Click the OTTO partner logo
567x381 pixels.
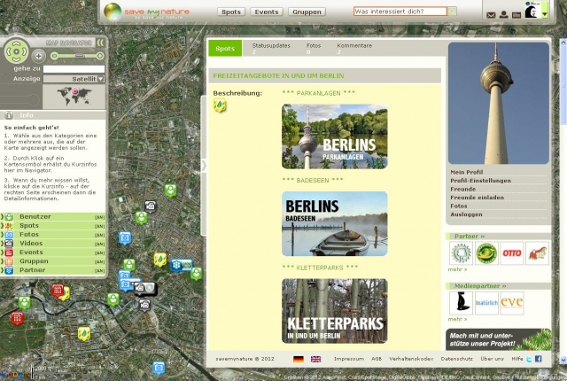click(512, 253)
